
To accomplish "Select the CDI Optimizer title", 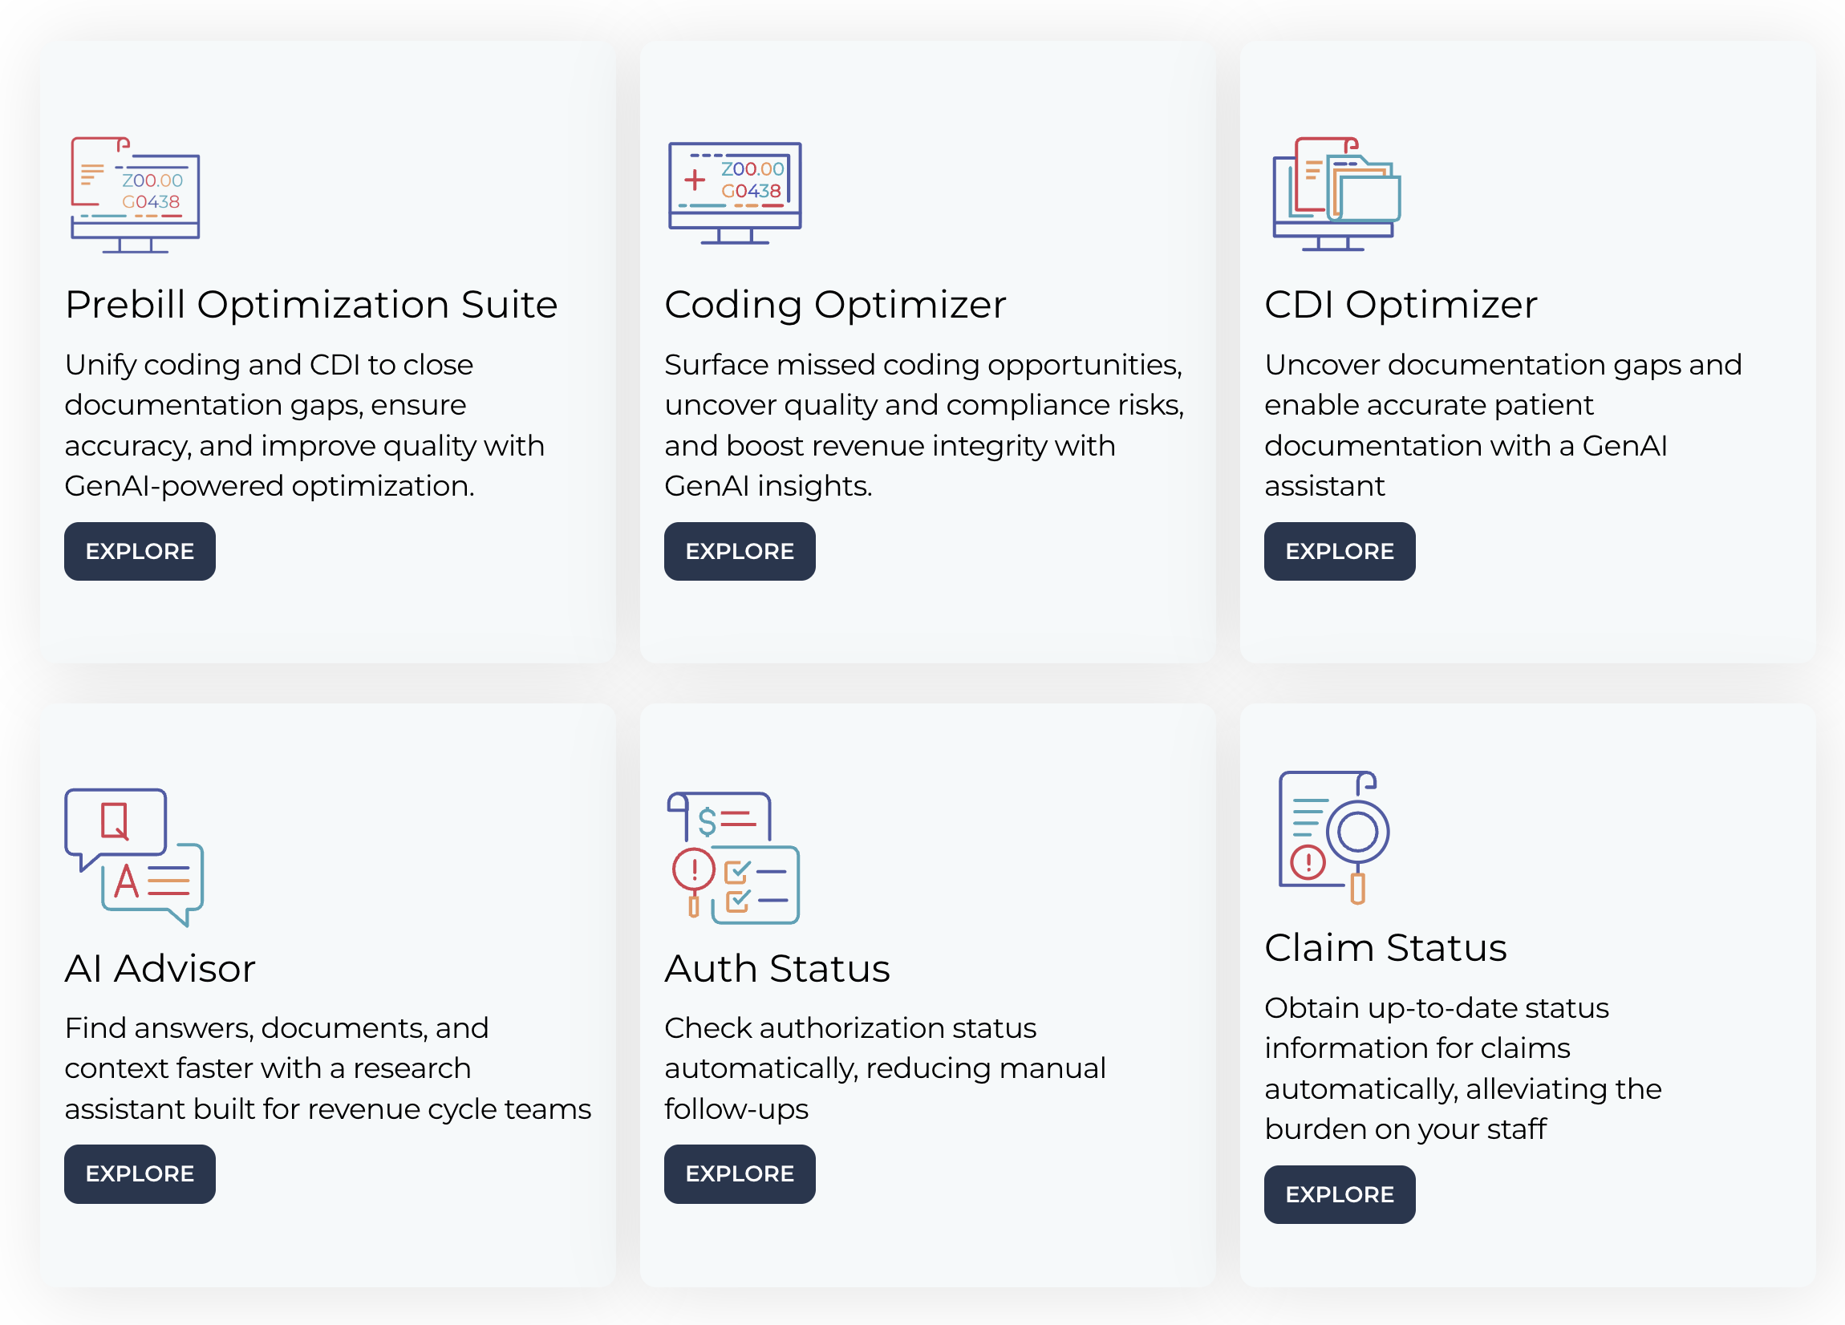I will click(1400, 305).
